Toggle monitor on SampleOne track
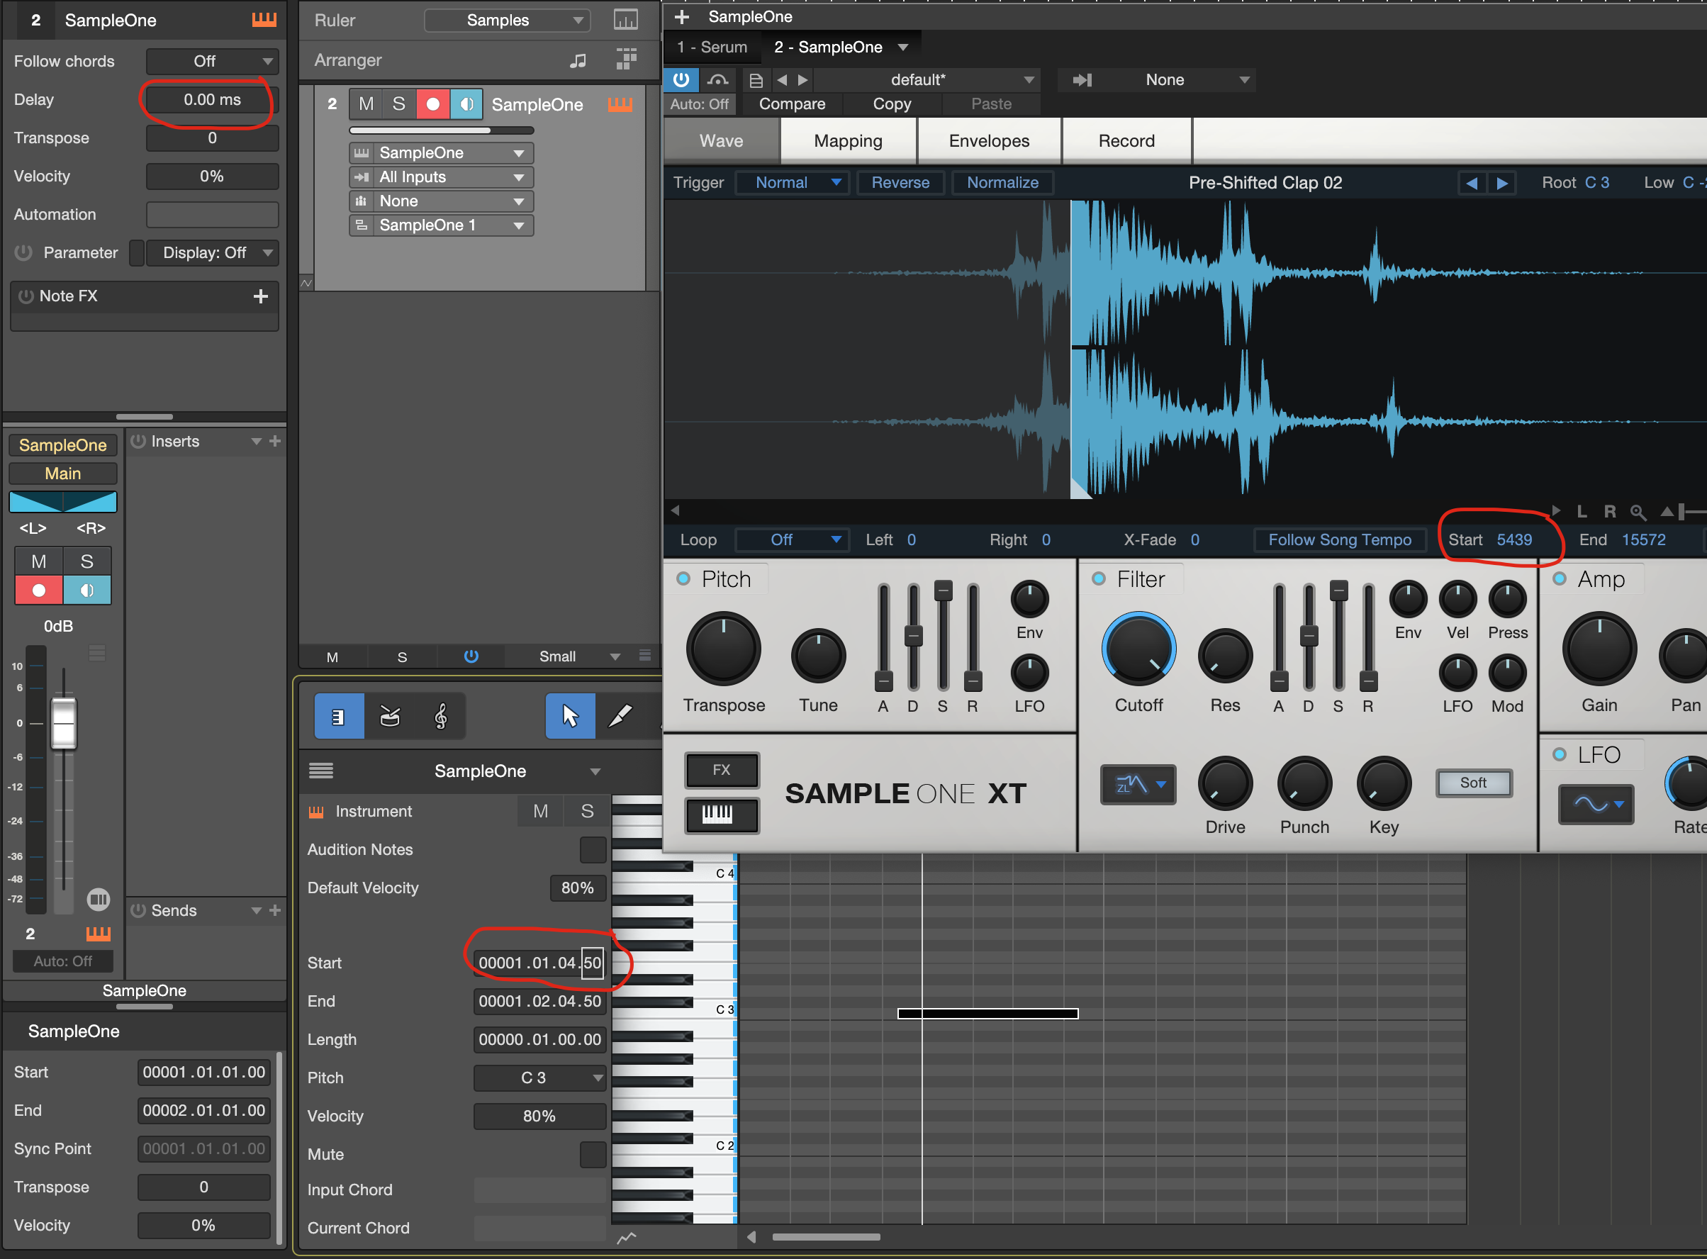 pyautogui.click(x=466, y=104)
